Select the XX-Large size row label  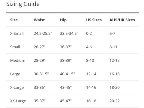coord(18,101)
